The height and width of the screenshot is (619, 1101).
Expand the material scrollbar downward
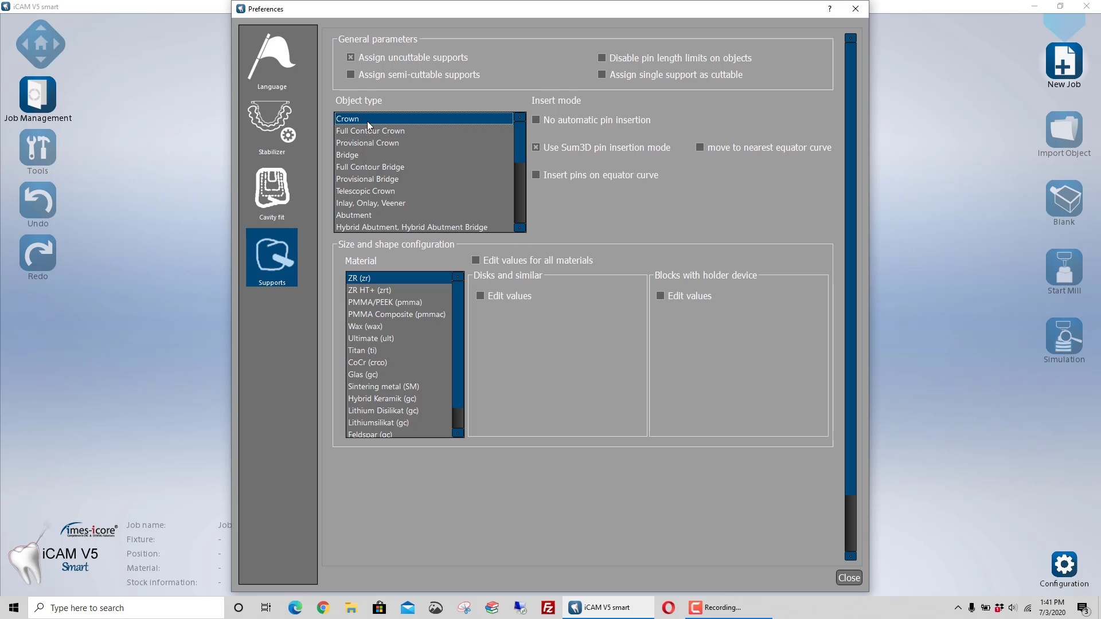coord(458,433)
